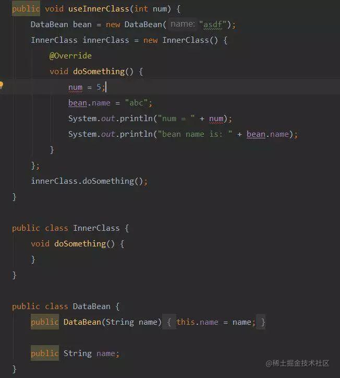Click the "num = " string in println

(x=176, y=119)
